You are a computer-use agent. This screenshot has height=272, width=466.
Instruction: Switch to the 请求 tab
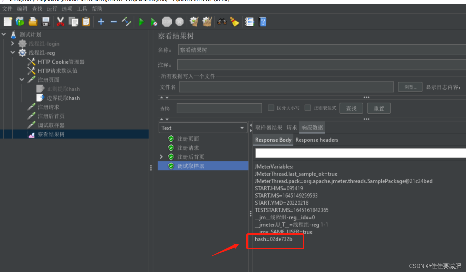click(x=292, y=128)
